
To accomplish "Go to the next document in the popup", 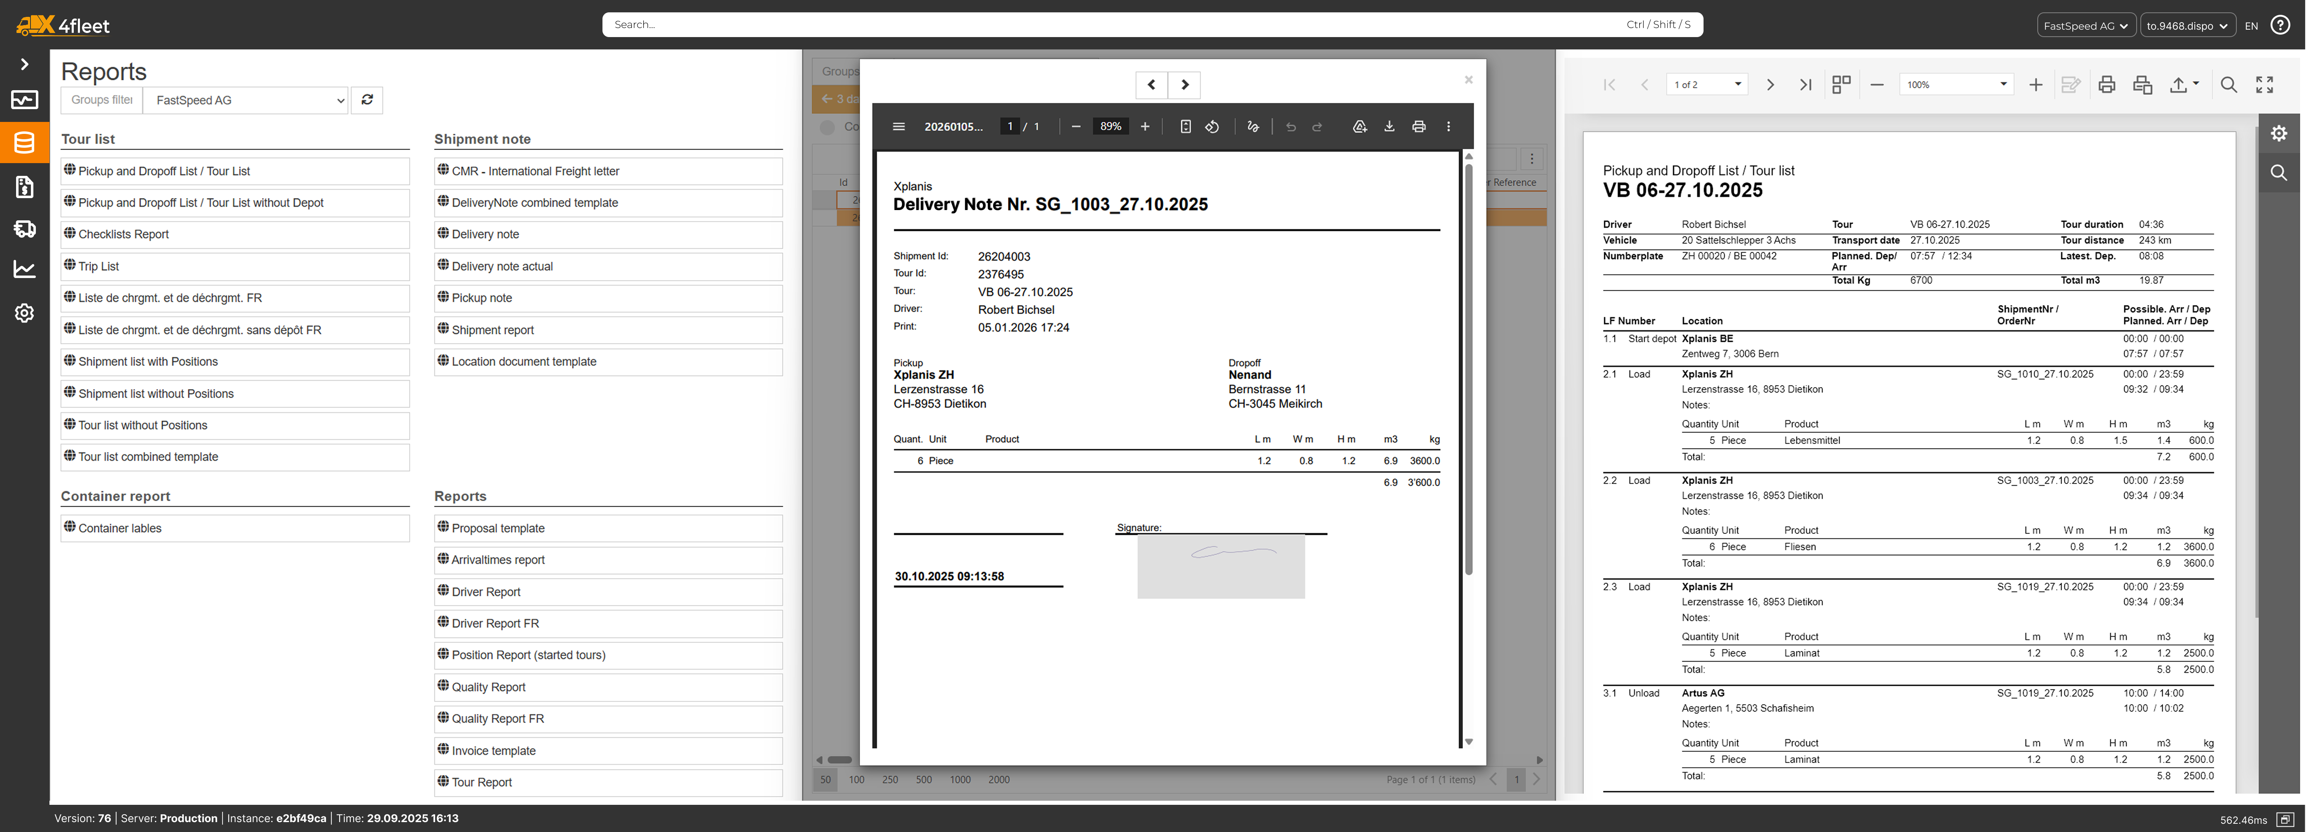I will [1184, 85].
